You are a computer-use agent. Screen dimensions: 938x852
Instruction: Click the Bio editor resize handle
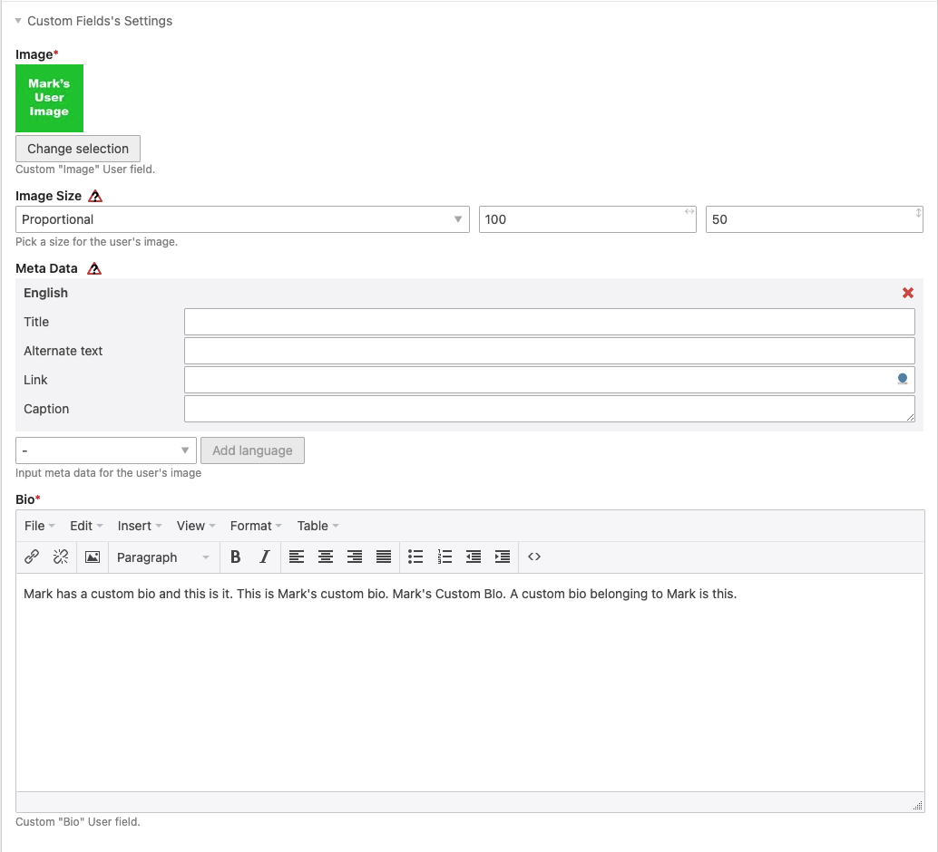click(x=918, y=806)
